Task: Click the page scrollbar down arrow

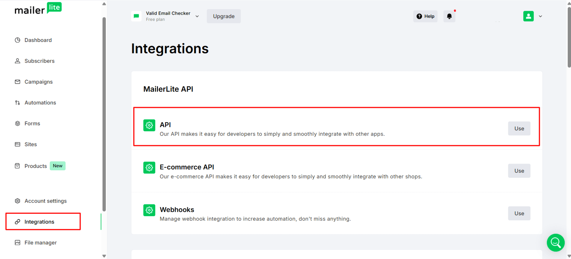Action: (569, 256)
